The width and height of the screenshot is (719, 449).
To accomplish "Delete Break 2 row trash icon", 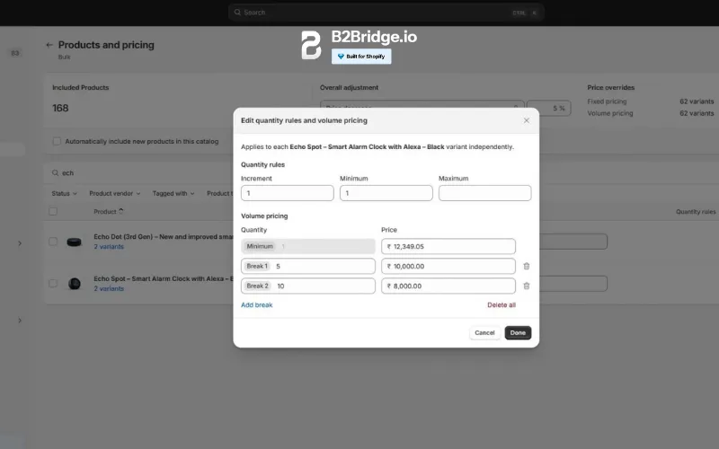I will [x=527, y=286].
